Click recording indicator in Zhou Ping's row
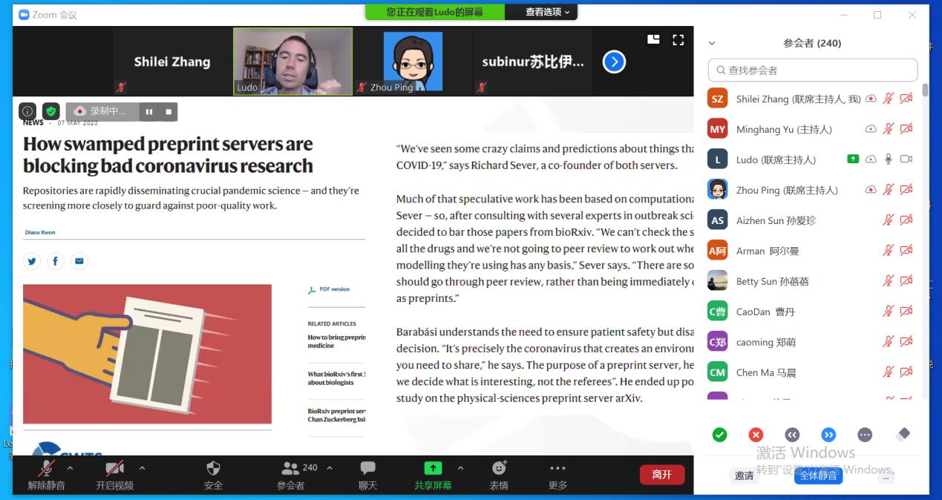This screenshot has width=942, height=500. coord(871,190)
